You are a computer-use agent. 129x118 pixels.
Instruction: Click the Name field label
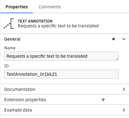10,48
